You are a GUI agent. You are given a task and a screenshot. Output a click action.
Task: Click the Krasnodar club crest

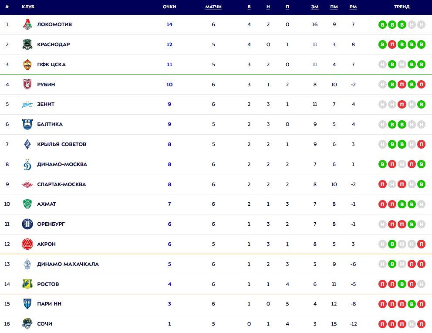pyautogui.click(x=27, y=44)
